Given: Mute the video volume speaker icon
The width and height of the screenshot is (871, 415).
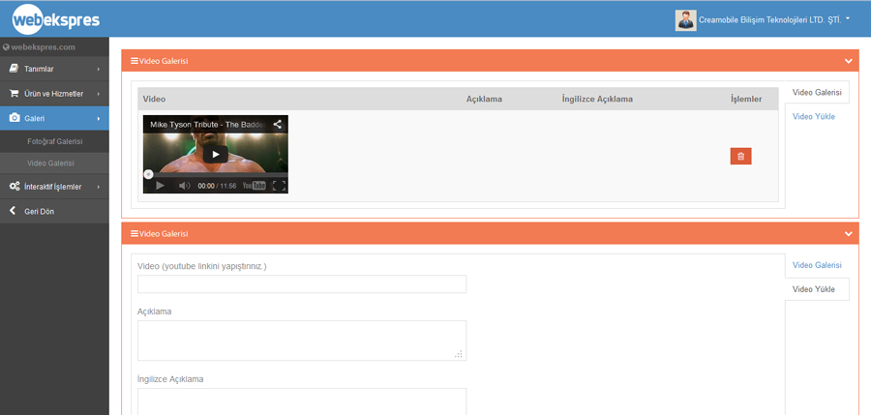Looking at the screenshot, I should coord(184,186).
